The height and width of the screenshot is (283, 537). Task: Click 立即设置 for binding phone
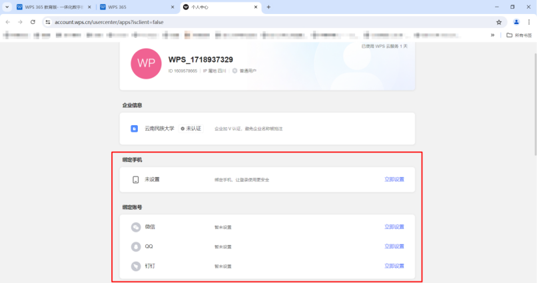pyautogui.click(x=394, y=179)
